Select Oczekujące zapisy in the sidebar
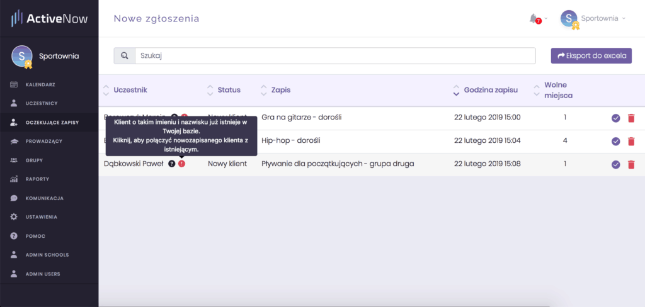The image size is (645, 307). point(49,123)
